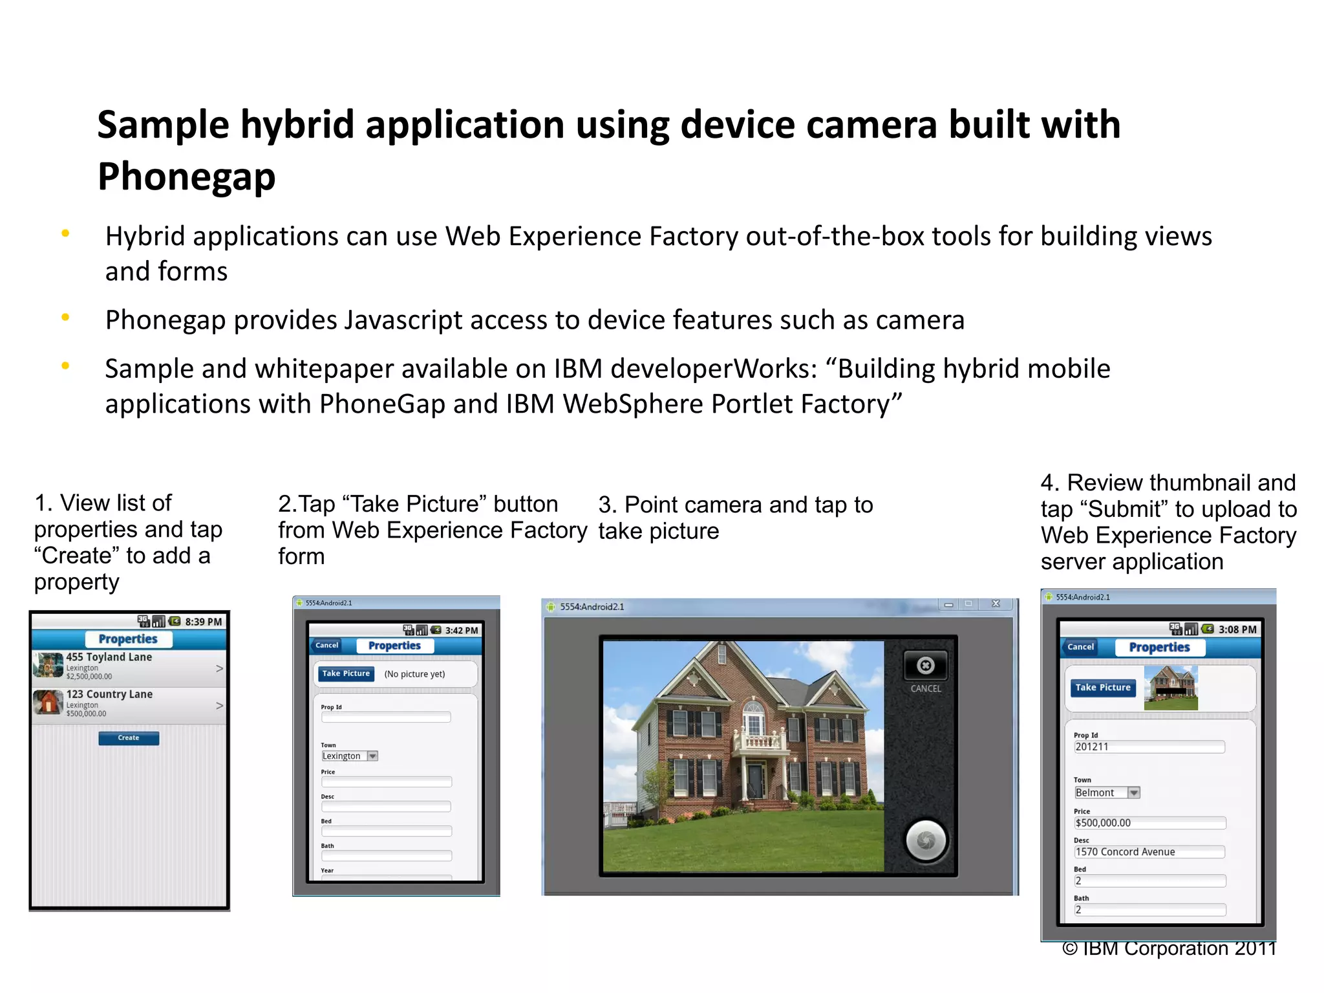Tap Take Picture in the empty form
This screenshot has height=993, width=1324.
346,673
